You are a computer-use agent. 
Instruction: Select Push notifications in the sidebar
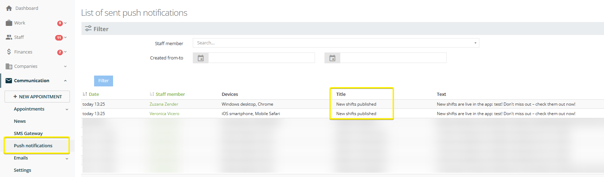tap(33, 146)
